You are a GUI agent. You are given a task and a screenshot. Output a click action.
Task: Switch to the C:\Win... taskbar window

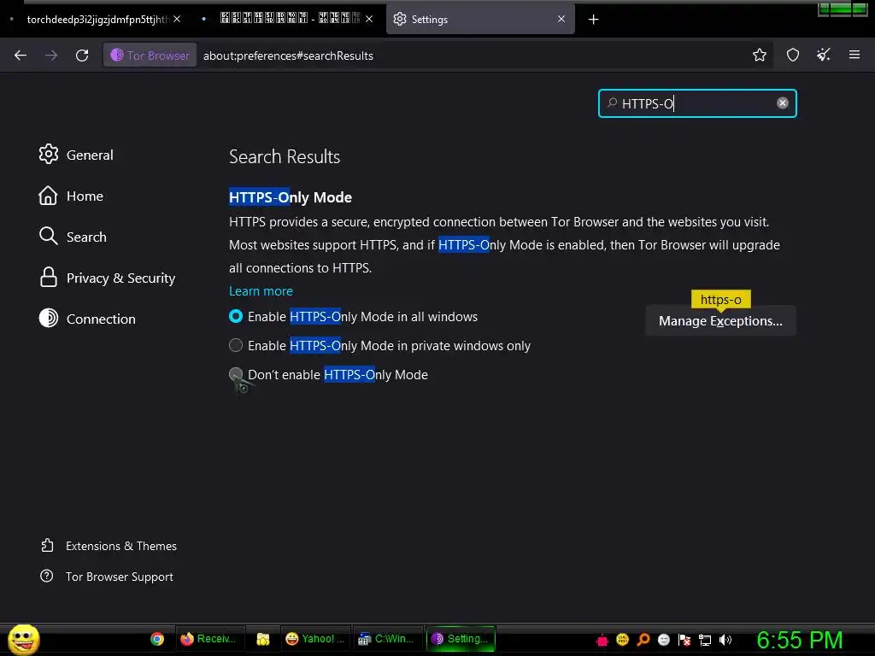pyautogui.click(x=387, y=639)
